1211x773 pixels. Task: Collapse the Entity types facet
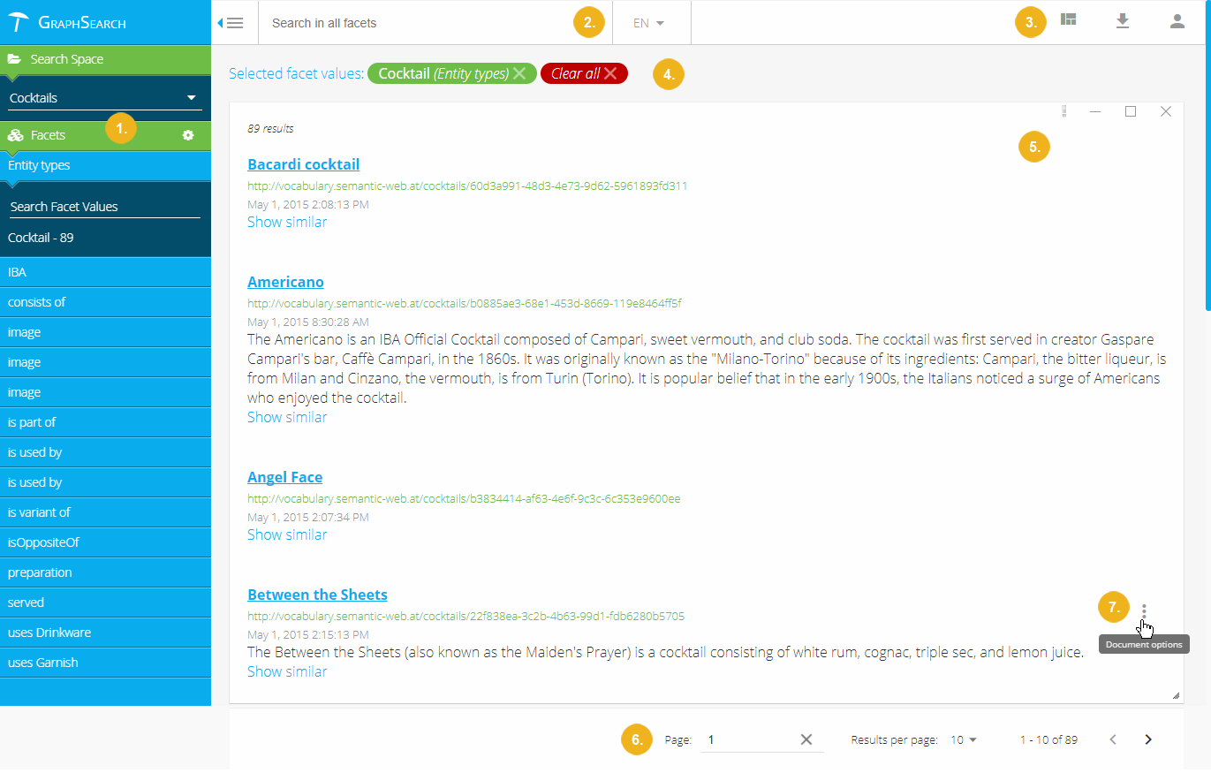click(x=105, y=165)
